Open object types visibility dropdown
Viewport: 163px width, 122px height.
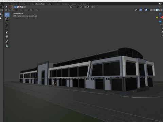(137, 10)
